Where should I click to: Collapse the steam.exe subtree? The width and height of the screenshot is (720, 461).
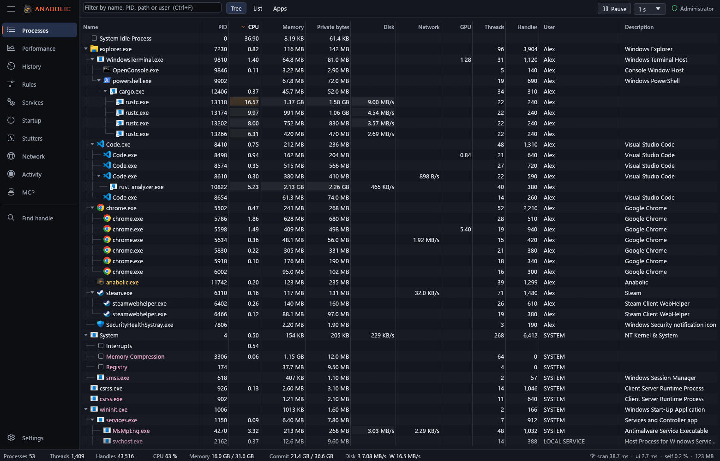coord(92,293)
